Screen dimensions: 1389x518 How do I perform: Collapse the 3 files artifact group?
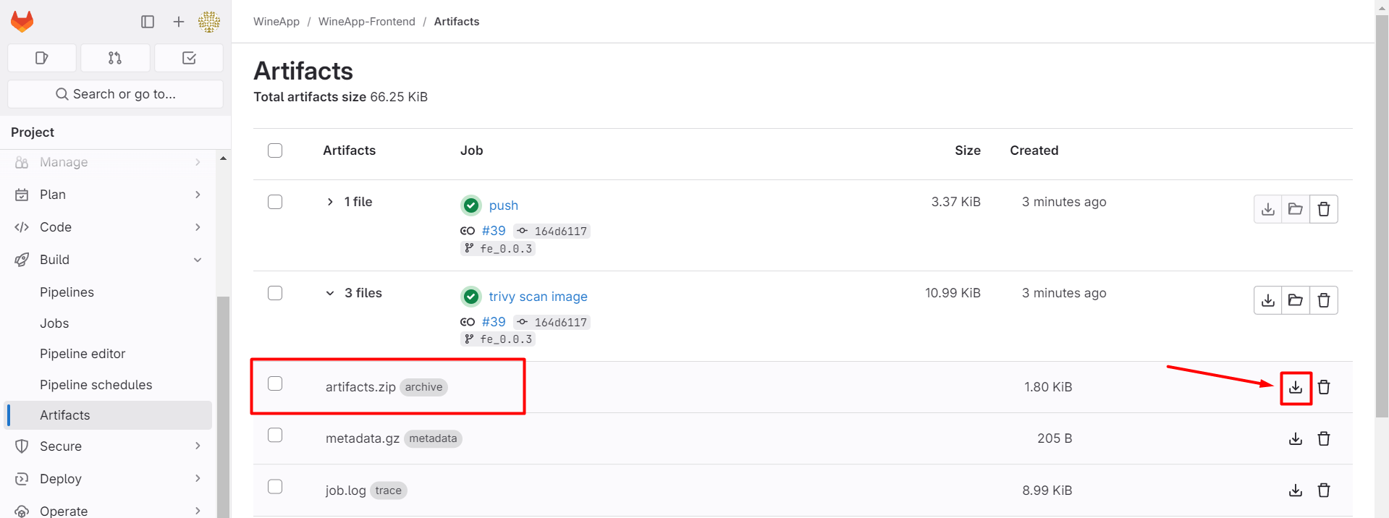click(x=330, y=293)
